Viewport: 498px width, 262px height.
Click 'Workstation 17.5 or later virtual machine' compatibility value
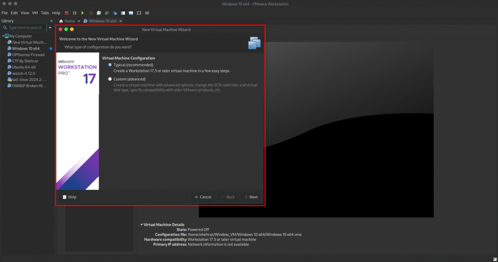click(x=222, y=240)
